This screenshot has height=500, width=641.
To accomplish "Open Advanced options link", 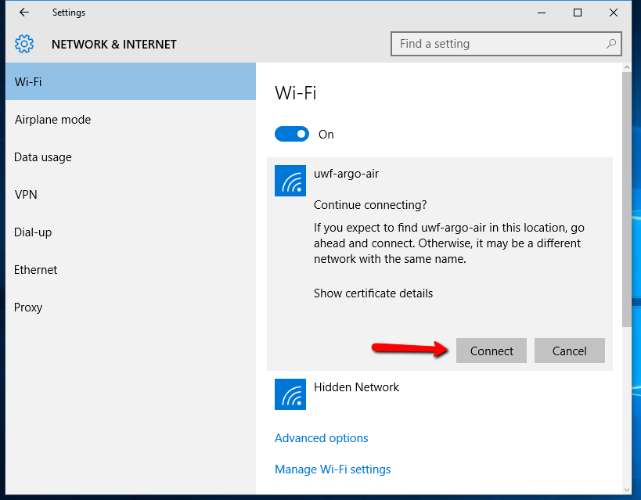I will pyautogui.click(x=322, y=438).
